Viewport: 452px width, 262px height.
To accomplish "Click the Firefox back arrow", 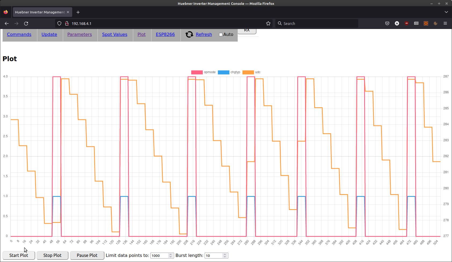I will coord(7,24).
